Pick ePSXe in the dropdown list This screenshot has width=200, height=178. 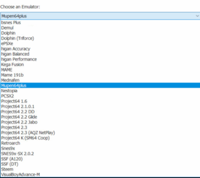100,44
